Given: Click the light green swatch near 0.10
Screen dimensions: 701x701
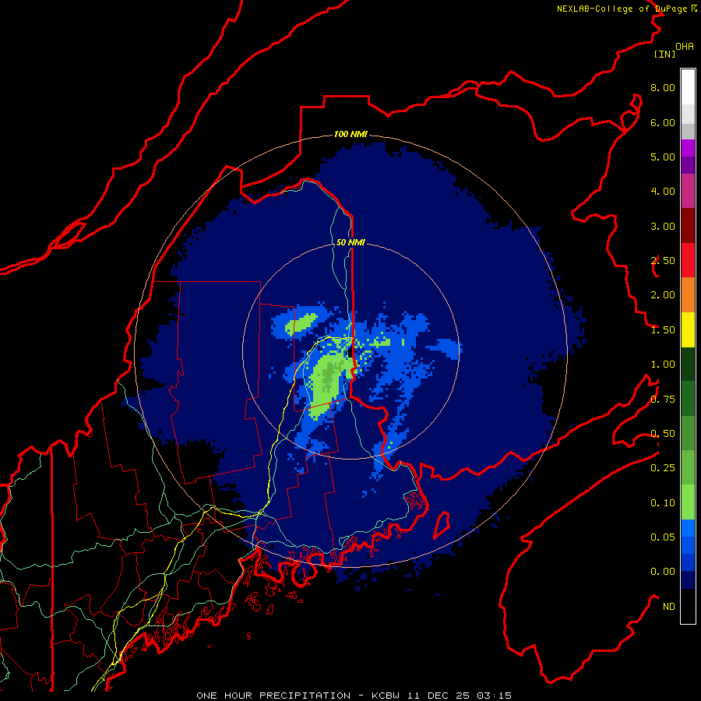Looking at the screenshot, I should pyautogui.click(x=688, y=502).
